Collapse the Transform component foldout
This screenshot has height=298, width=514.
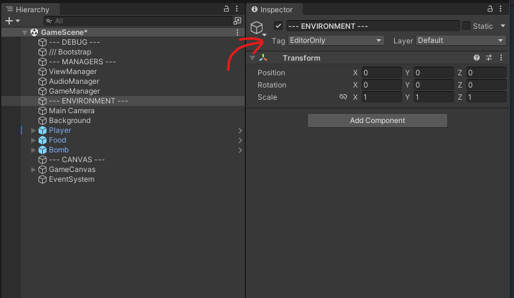tap(252, 58)
